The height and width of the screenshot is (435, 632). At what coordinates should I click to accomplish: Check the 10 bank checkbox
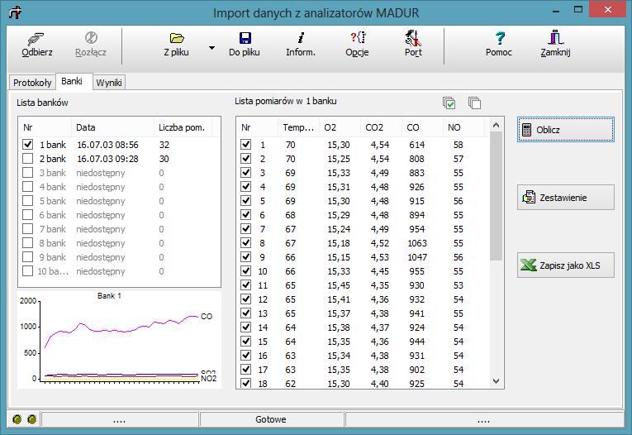click(x=27, y=271)
